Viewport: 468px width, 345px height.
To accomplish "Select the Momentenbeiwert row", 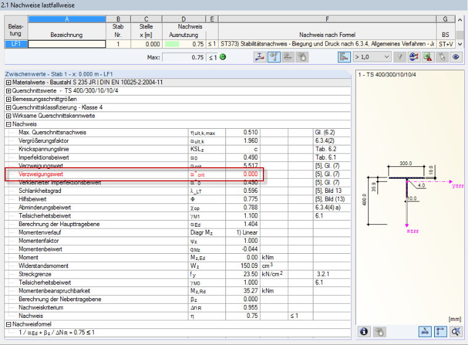I will [177, 250].
